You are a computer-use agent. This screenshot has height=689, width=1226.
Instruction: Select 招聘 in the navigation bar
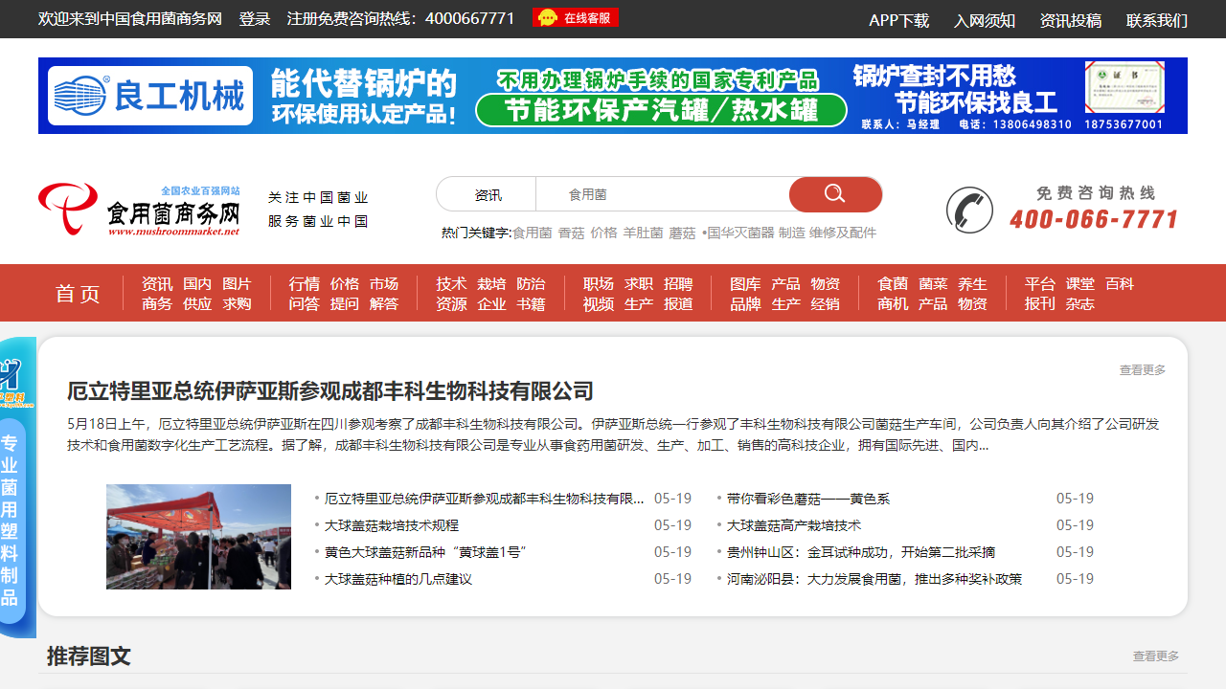678,284
